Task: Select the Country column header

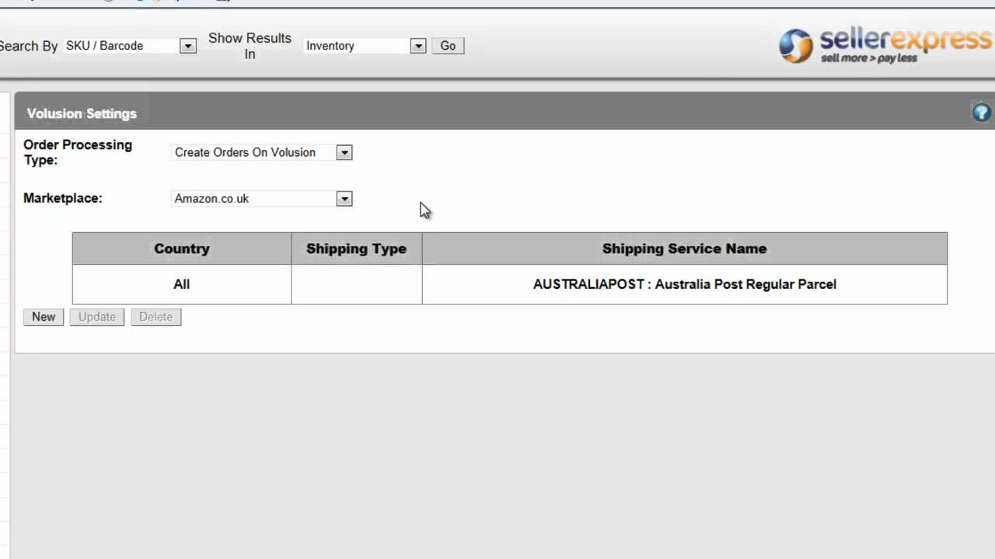Action: tap(182, 248)
